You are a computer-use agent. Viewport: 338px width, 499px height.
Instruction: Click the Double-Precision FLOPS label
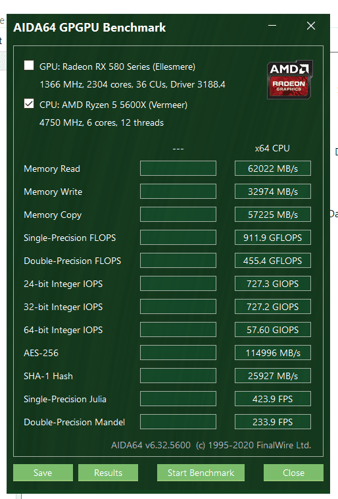(x=72, y=261)
